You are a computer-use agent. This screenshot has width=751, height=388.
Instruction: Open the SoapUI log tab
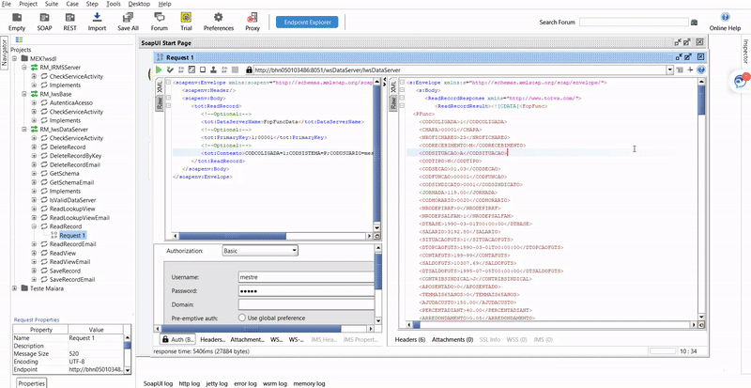click(x=158, y=383)
